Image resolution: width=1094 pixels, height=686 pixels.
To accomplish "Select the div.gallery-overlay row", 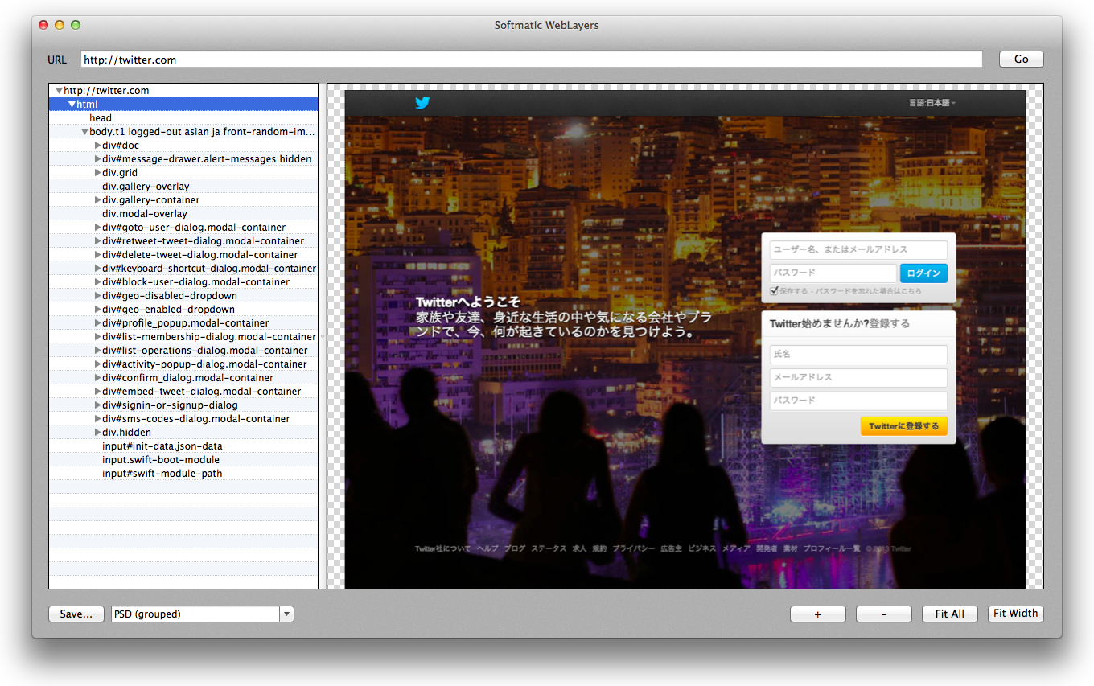I will tap(183, 187).
